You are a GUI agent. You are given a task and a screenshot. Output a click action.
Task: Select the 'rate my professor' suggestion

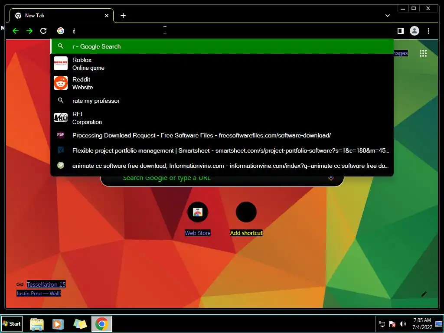pos(222,101)
